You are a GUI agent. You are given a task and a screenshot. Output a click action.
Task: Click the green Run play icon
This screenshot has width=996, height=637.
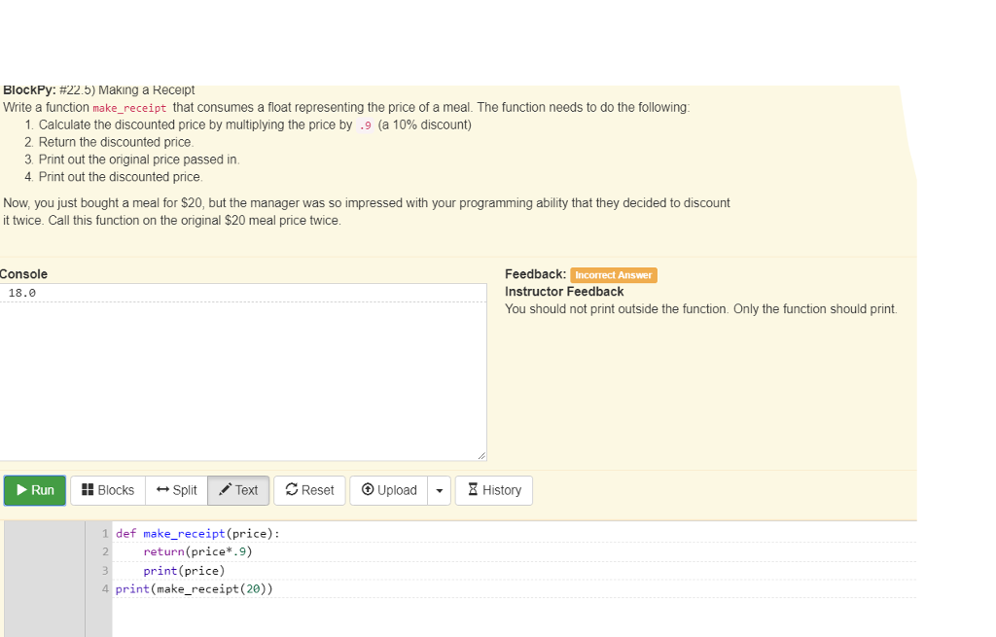(x=21, y=490)
